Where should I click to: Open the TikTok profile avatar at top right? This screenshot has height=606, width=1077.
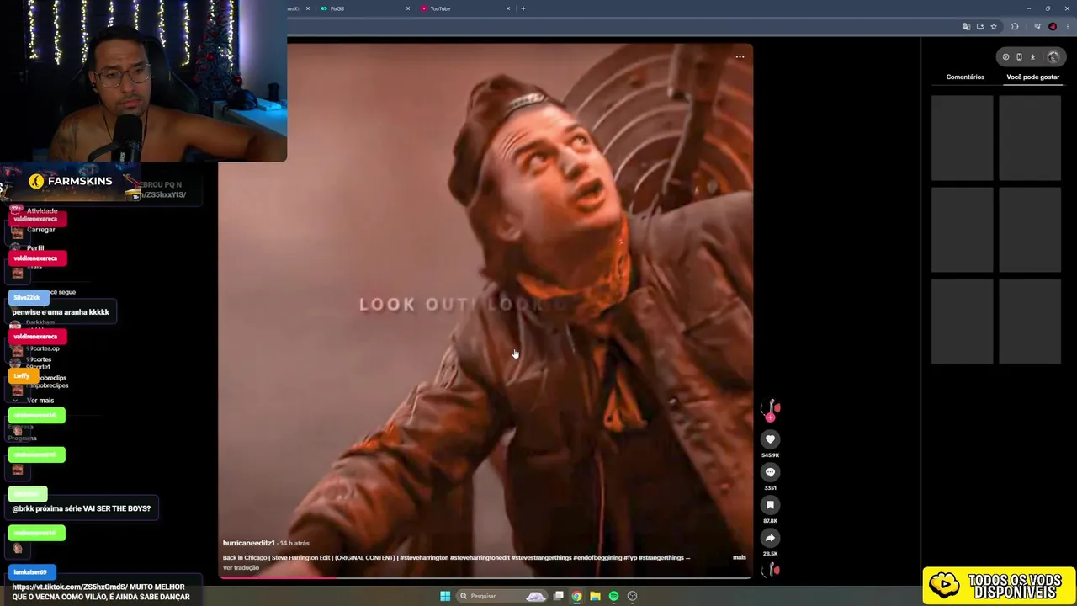pos(1053,57)
